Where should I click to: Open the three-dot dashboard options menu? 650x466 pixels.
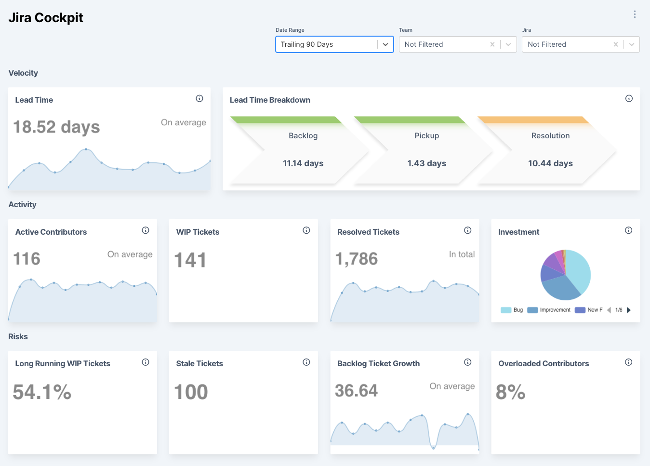point(635,14)
